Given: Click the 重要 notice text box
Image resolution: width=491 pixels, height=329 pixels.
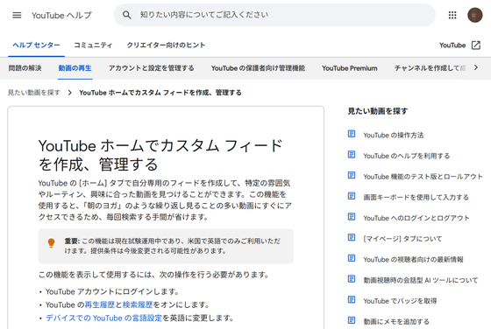Looking at the screenshot, I should coord(166,246).
